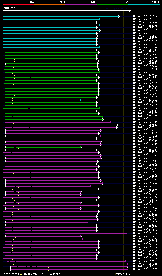Click the UniRef100_Q69L88 label
Image resolution: width=162 pixels, height=276 pixels.
coord(146,264)
